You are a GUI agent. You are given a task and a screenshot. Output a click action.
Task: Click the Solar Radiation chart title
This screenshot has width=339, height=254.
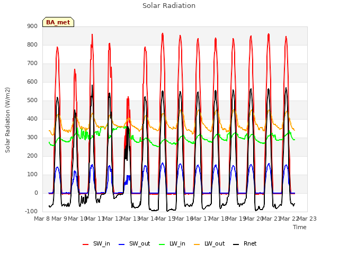pos(169,6)
